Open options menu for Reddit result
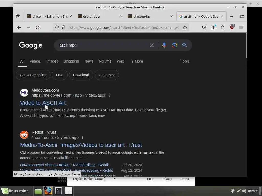The width and height of the screenshot is (262, 196). pos(82,137)
